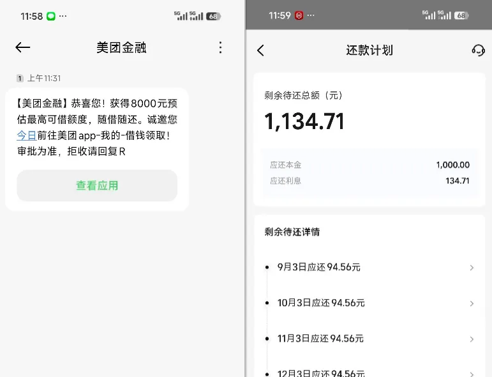This screenshot has width=492, height=377.
Task: Select the 11月3日应还94.56元 row text
Action: [320, 339]
